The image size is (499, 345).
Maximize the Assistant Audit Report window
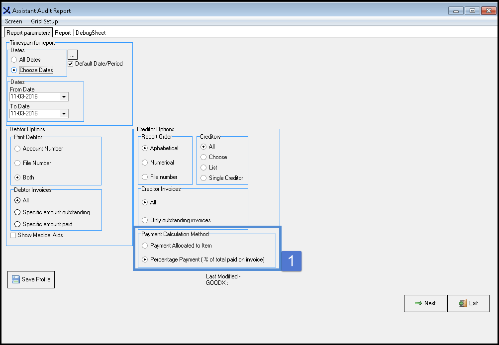click(x=472, y=10)
